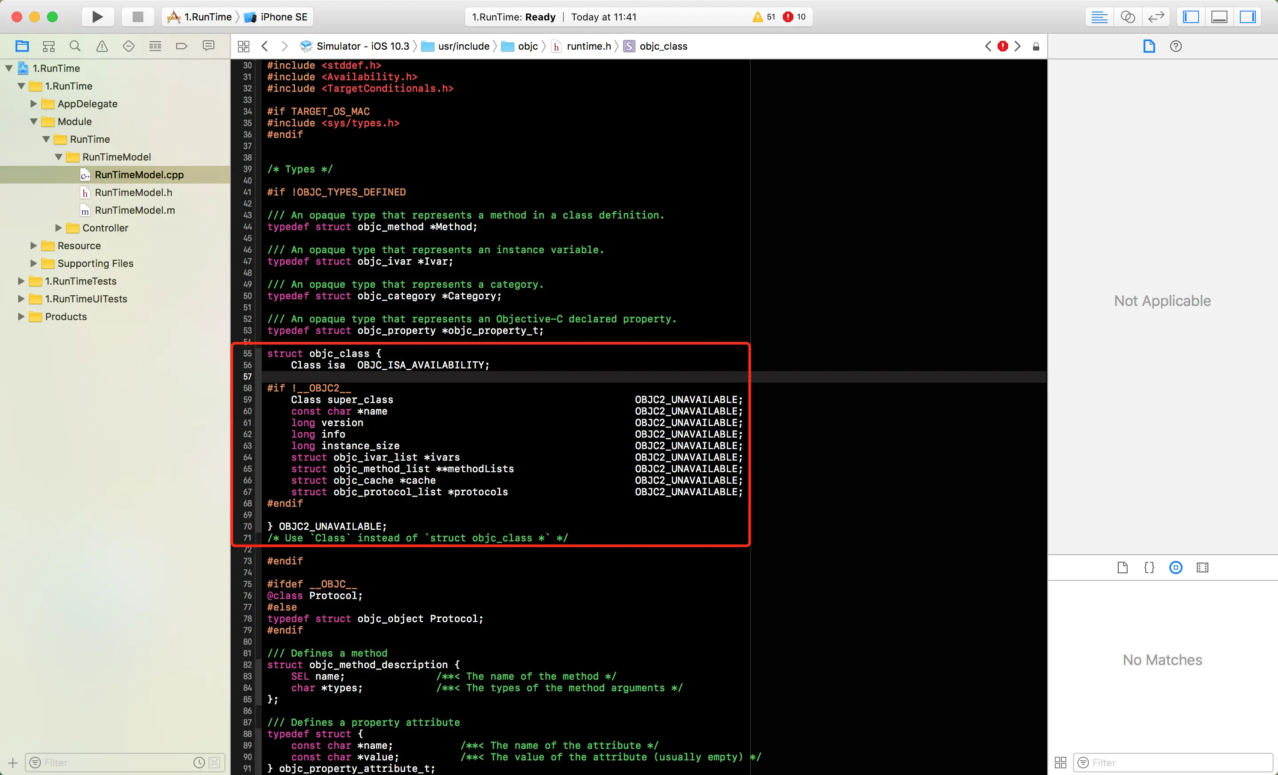Image resolution: width=1278 pixels, height=775 pixels.
Task: Show the Code Snippet library
Action: tap(1149, 567)
